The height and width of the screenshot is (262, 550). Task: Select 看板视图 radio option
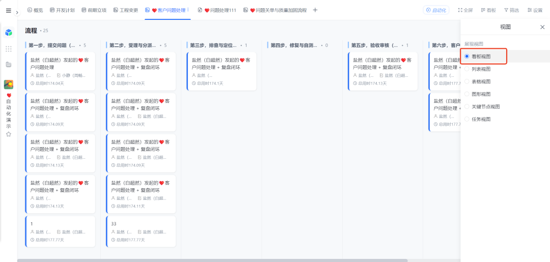click(x=467, y=56)
